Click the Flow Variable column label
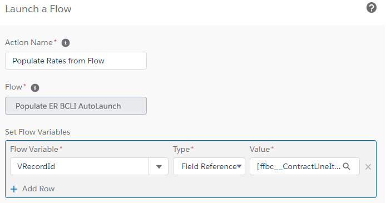This screenshot has height=203, width=386. point(34,149)
